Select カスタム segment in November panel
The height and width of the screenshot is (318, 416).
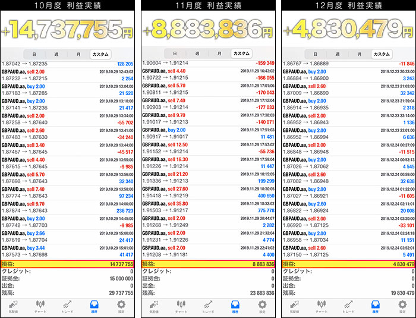241,53
